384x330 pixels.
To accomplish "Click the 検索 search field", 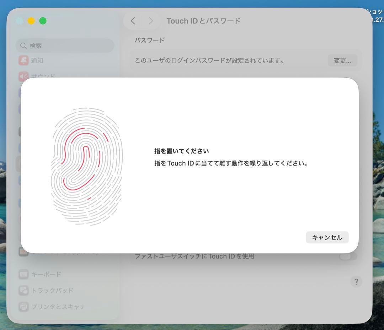I will tap(65, 46).
